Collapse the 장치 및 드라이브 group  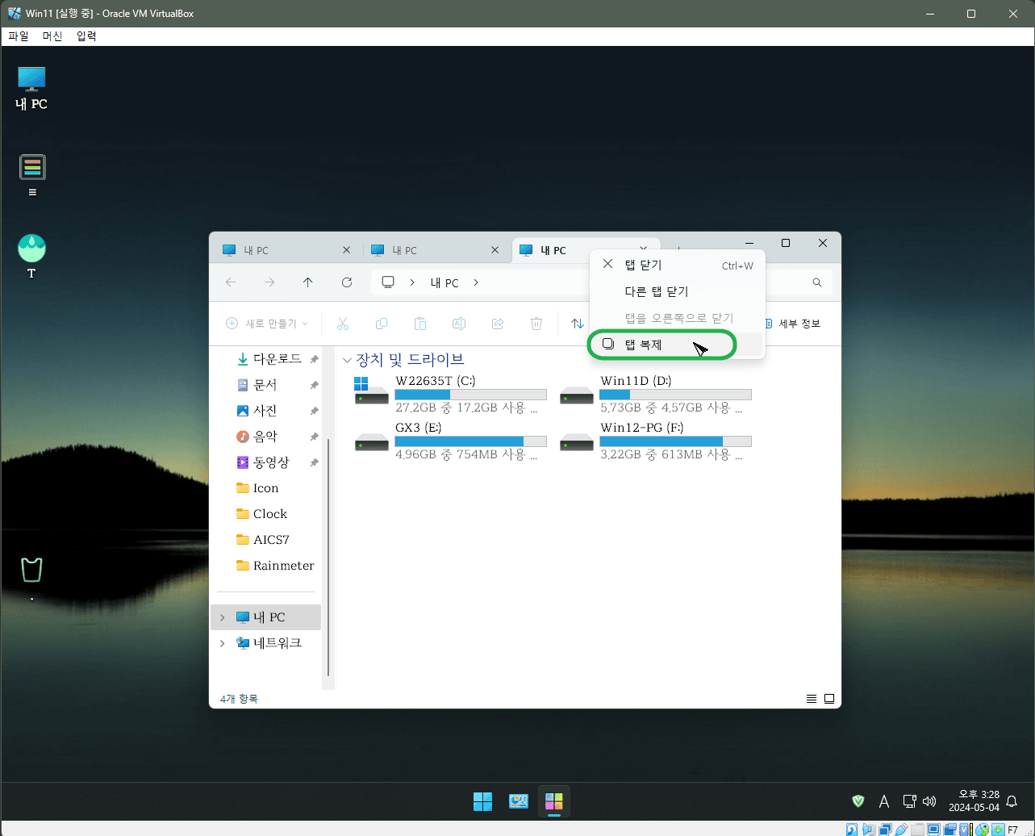point(347,360)
